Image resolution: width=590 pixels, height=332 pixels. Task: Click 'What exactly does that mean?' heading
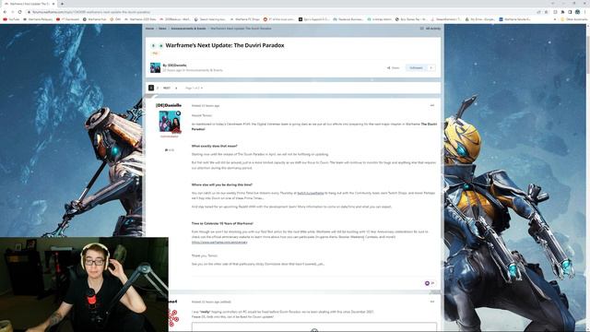(x=215, y=146)
